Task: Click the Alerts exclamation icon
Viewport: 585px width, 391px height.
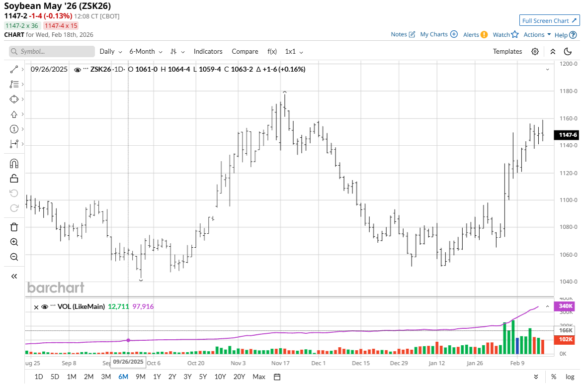Action: point(484,34)
